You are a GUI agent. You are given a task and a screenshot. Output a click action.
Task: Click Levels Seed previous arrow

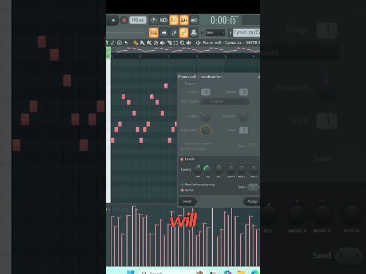coord(250,187)
